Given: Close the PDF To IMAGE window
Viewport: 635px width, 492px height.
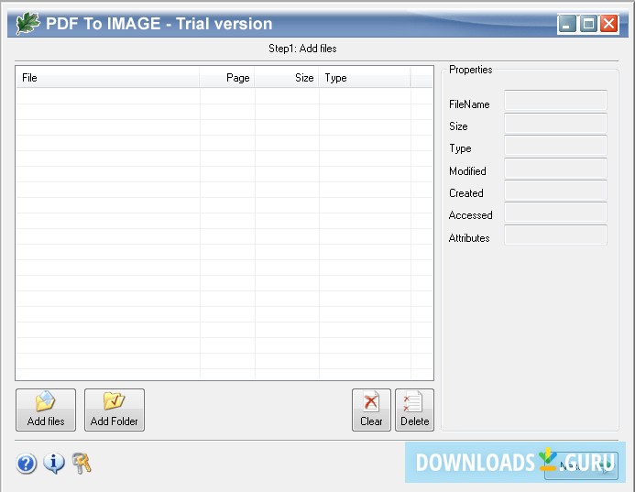Looking at the screenshot, I should (x=609, y=24).
